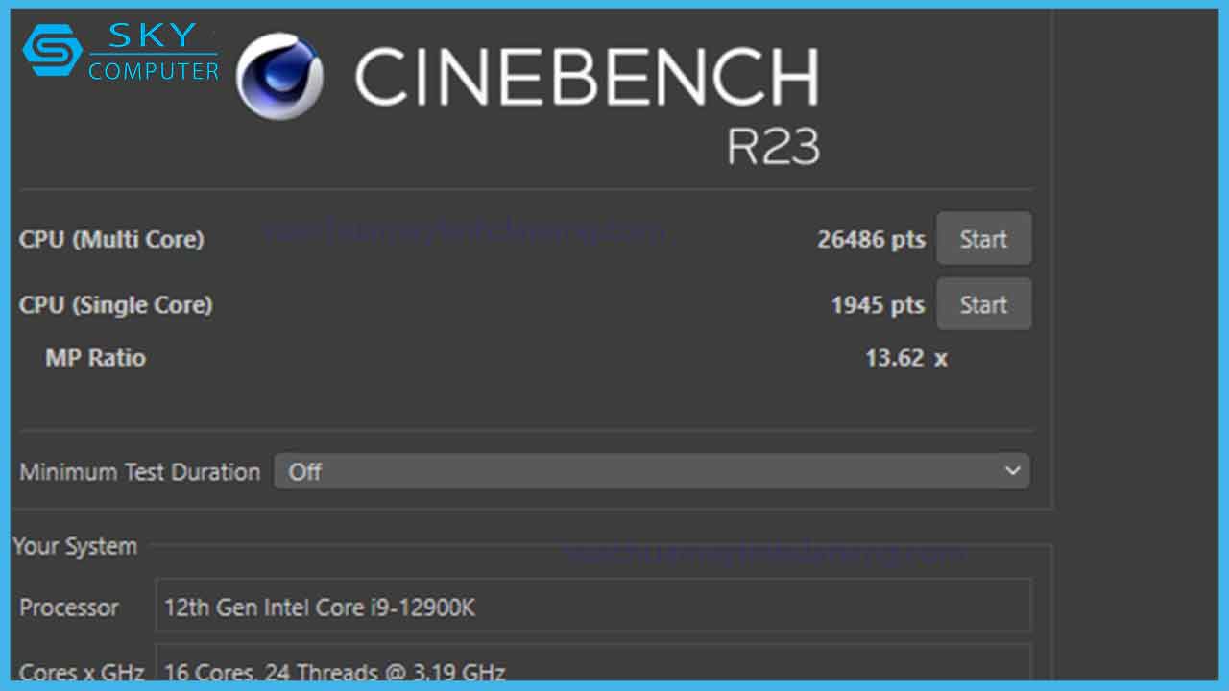Click the Minimum Test Duration chevron arrow

pos(1011,471)
